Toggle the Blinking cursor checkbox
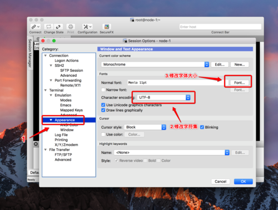This screenshot has height=210, width=278. pos(202,127)
